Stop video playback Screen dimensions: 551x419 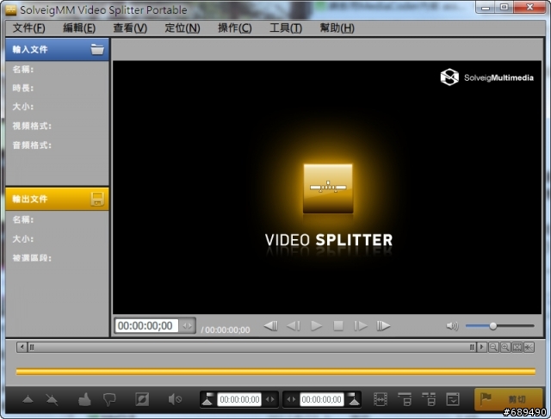click(x=338, y=326)
